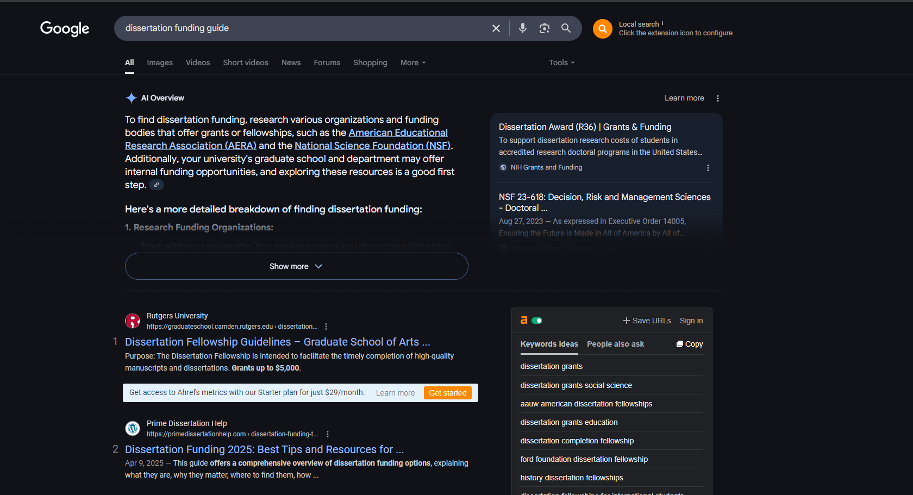The image size is (913, 495).
Task: Select keyword 'dissertation completion fellowship'
Action: [x=577, y=441]
